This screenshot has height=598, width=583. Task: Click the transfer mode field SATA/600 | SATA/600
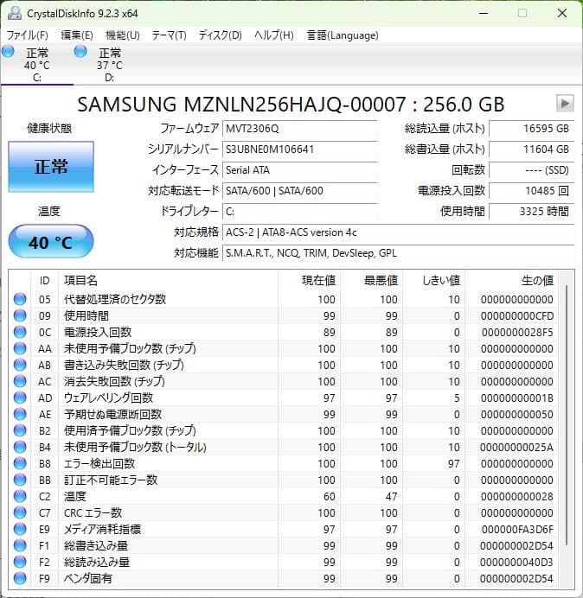[x=299, y=190]
